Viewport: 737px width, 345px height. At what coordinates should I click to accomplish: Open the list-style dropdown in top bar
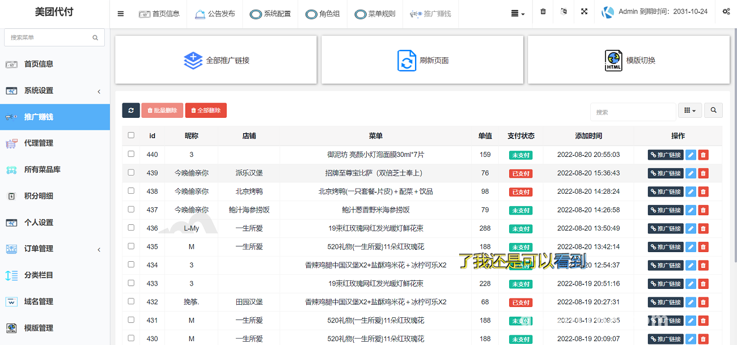click(x=518, y=14)
